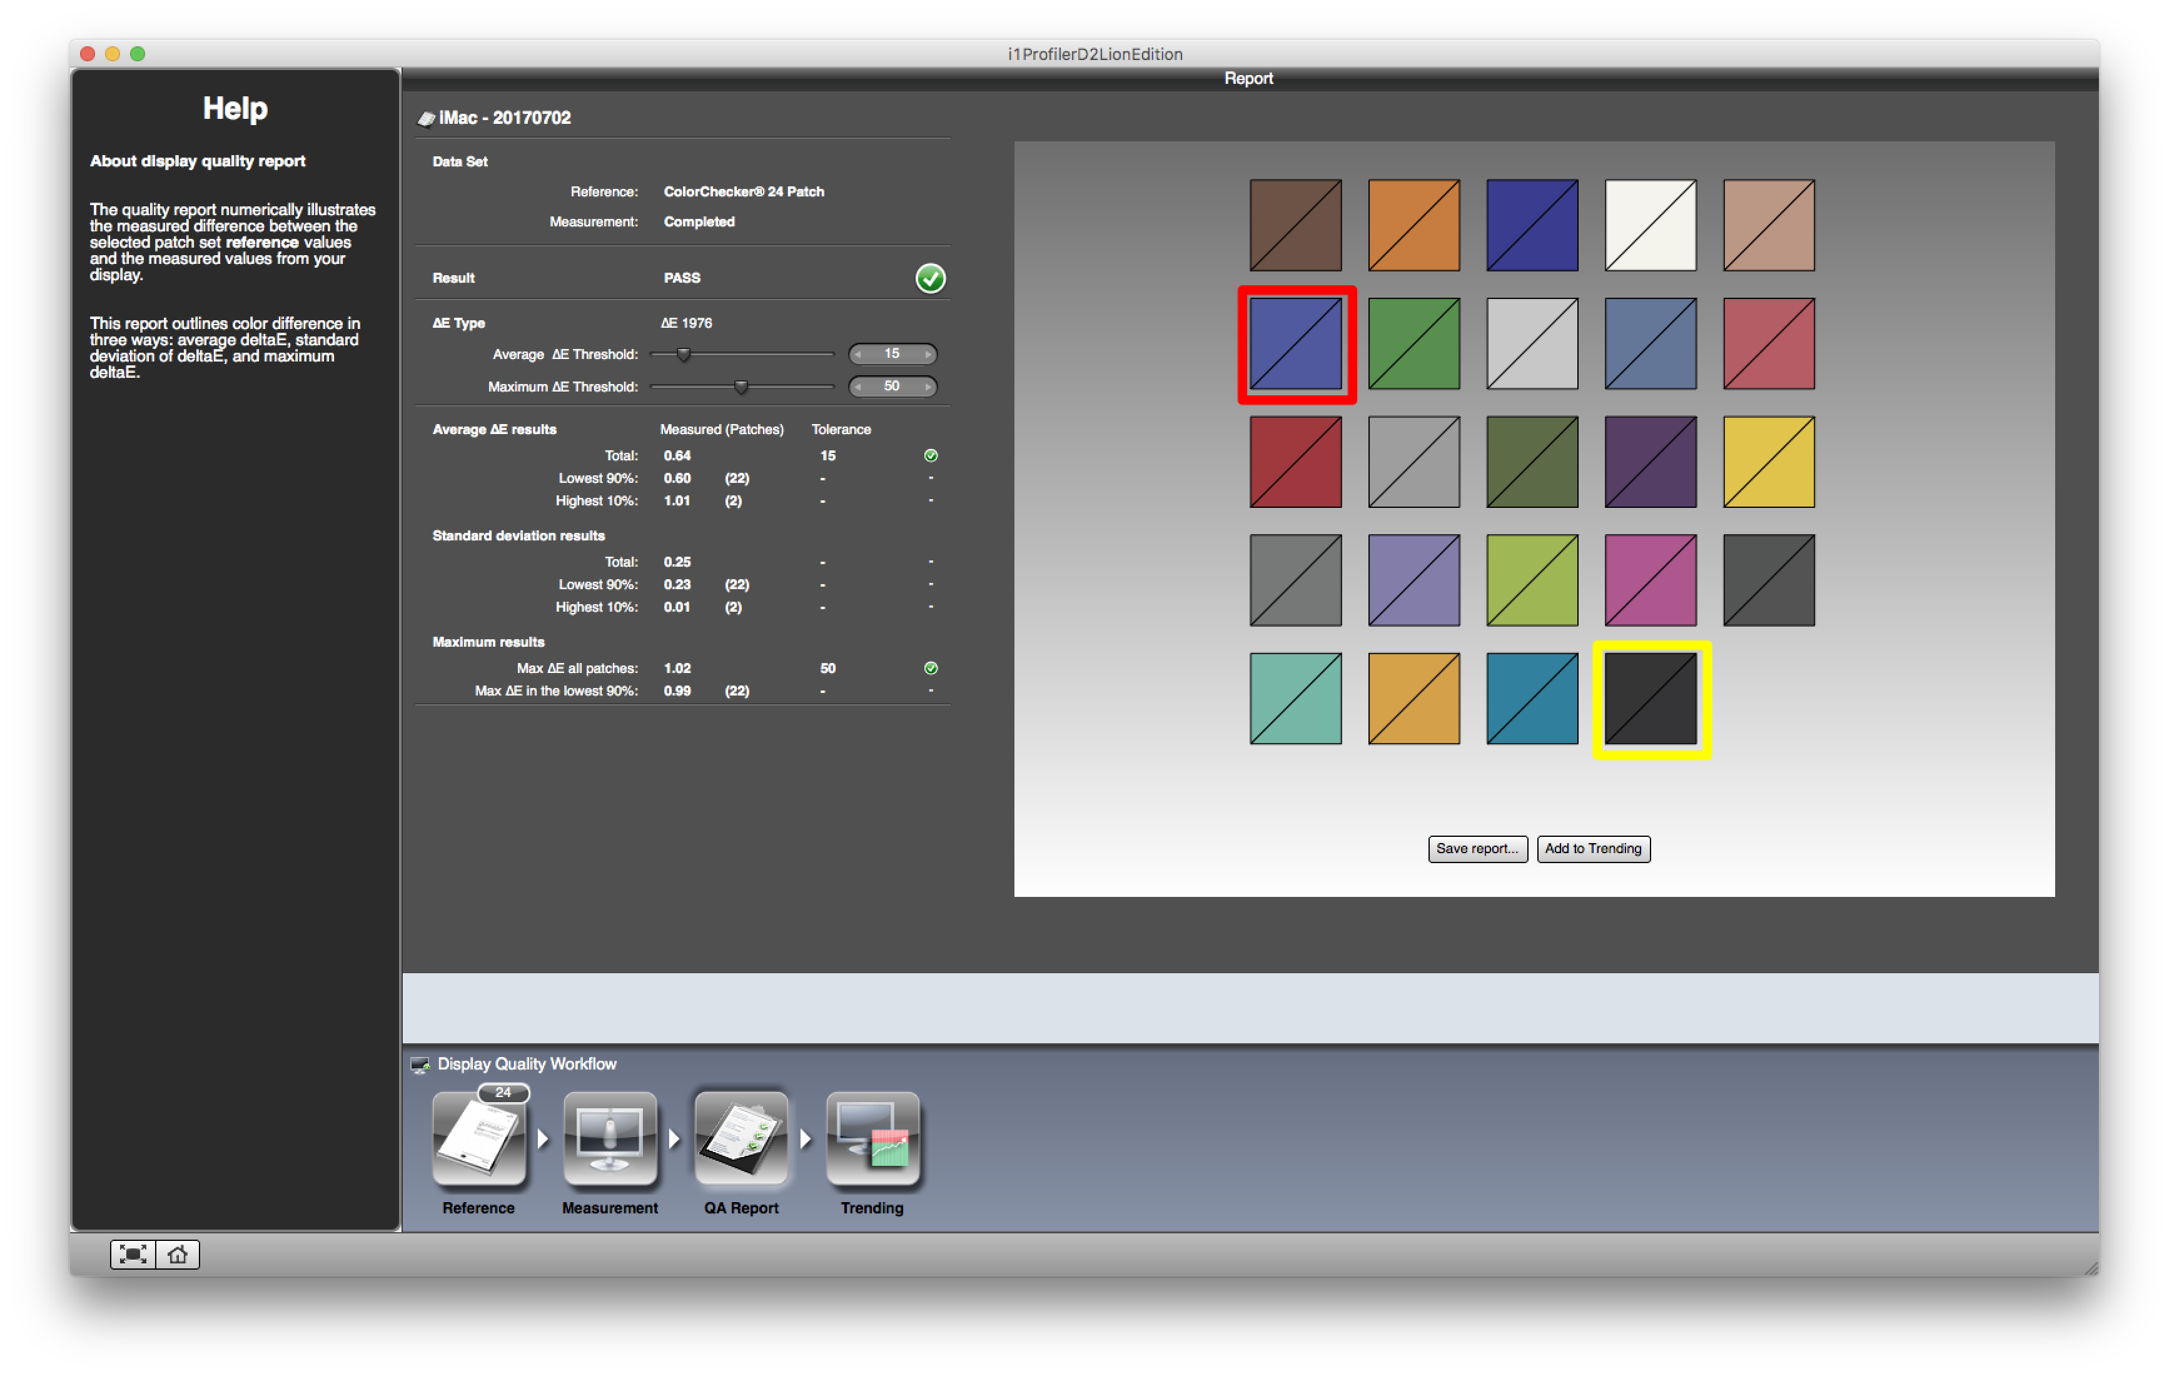Viewport: 2169px width, 1376px height.
Task: Click the standard deviation Total value 0.25
Action: [x=677, y=562]
